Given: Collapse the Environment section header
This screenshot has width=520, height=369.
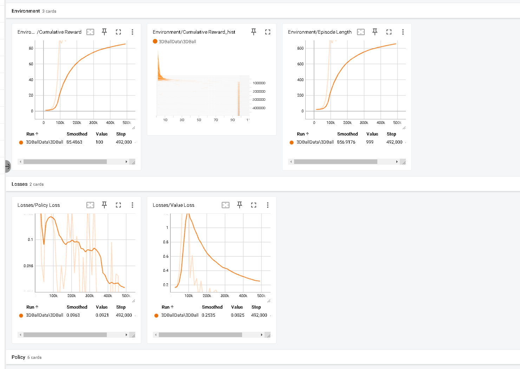Looking at the screenshot, I should tap(263, 11).
